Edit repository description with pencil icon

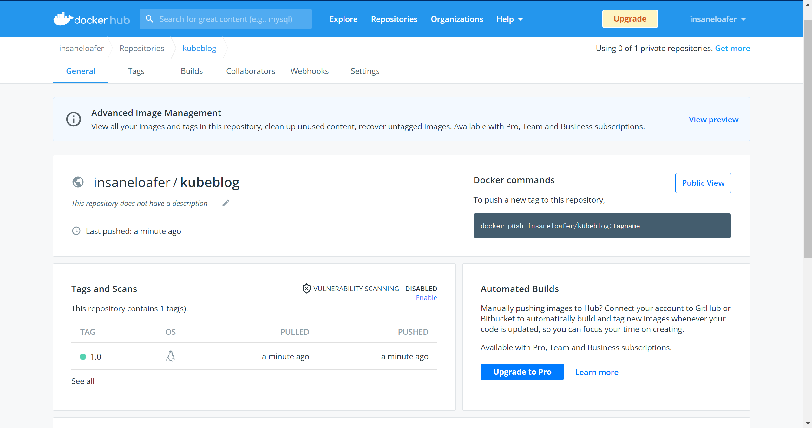[x=226, y=203]
